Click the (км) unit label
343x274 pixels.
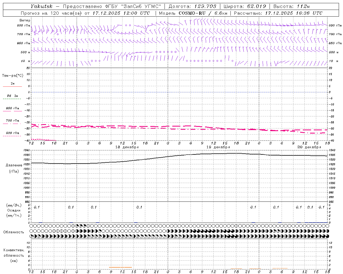(14, 260)
